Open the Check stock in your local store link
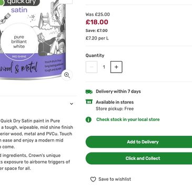The image size is (192, 192). click(128, 119)
